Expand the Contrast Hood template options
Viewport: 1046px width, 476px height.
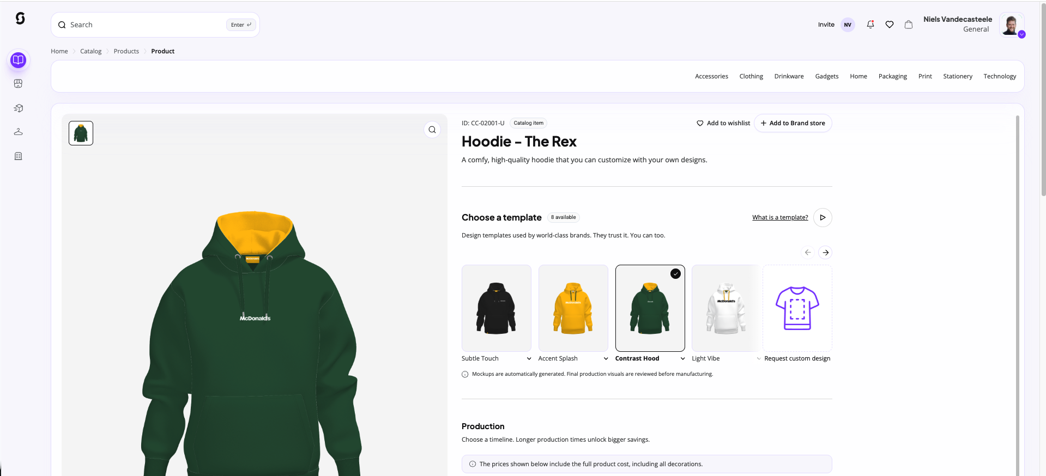click(682, 358)
